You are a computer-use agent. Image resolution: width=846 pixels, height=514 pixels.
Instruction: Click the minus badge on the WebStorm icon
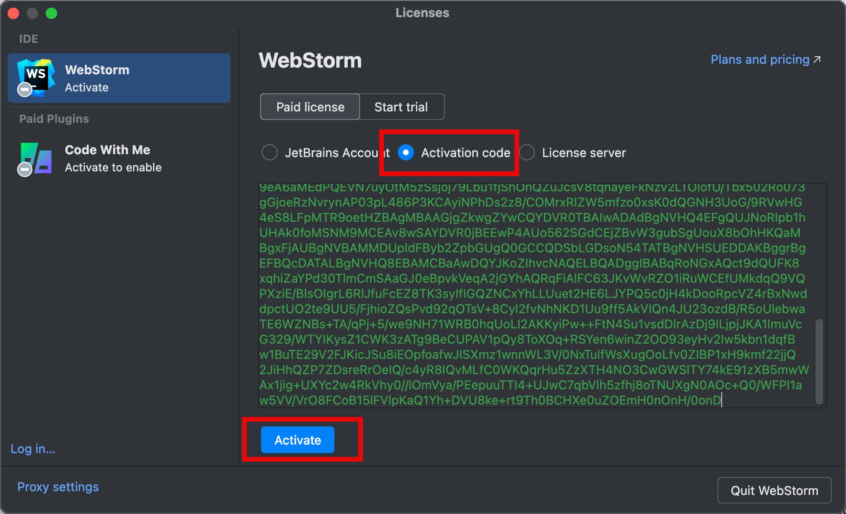pos(24,89)
